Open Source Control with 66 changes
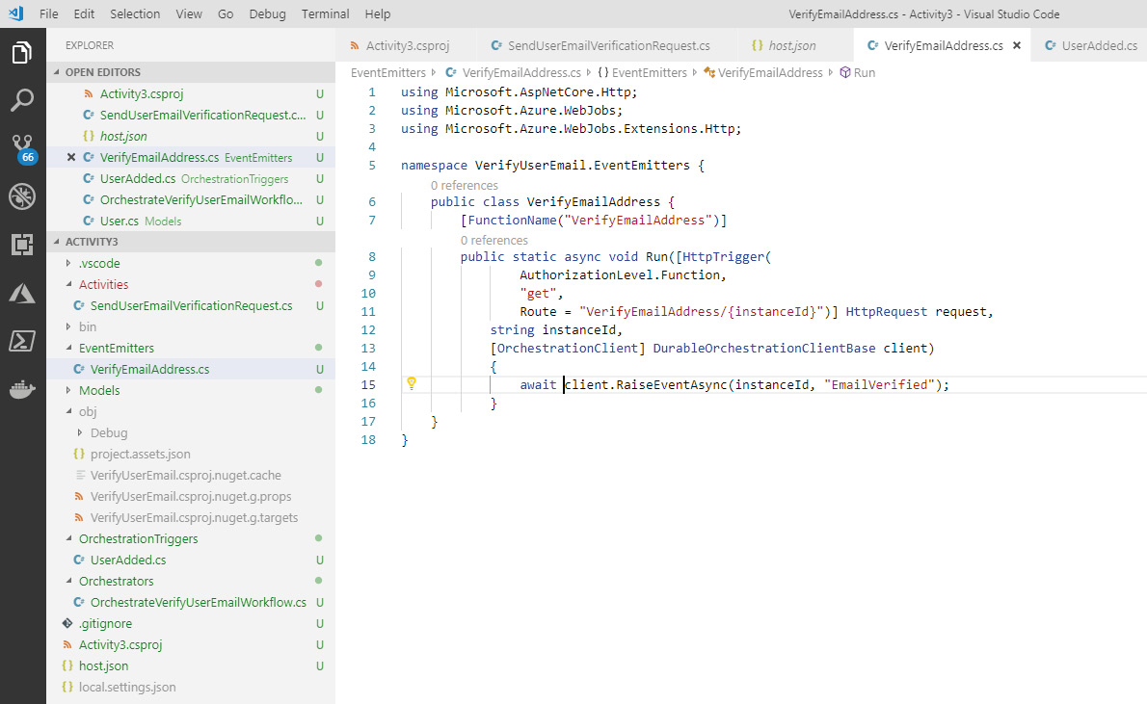This screenshot has width=1147, height=704. [x=23, y=148]
